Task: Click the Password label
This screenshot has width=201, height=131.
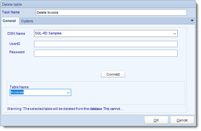Action: pos(17,52)
